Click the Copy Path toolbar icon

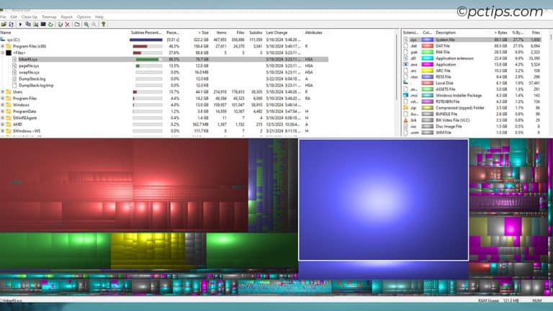[x=27, y=24]
